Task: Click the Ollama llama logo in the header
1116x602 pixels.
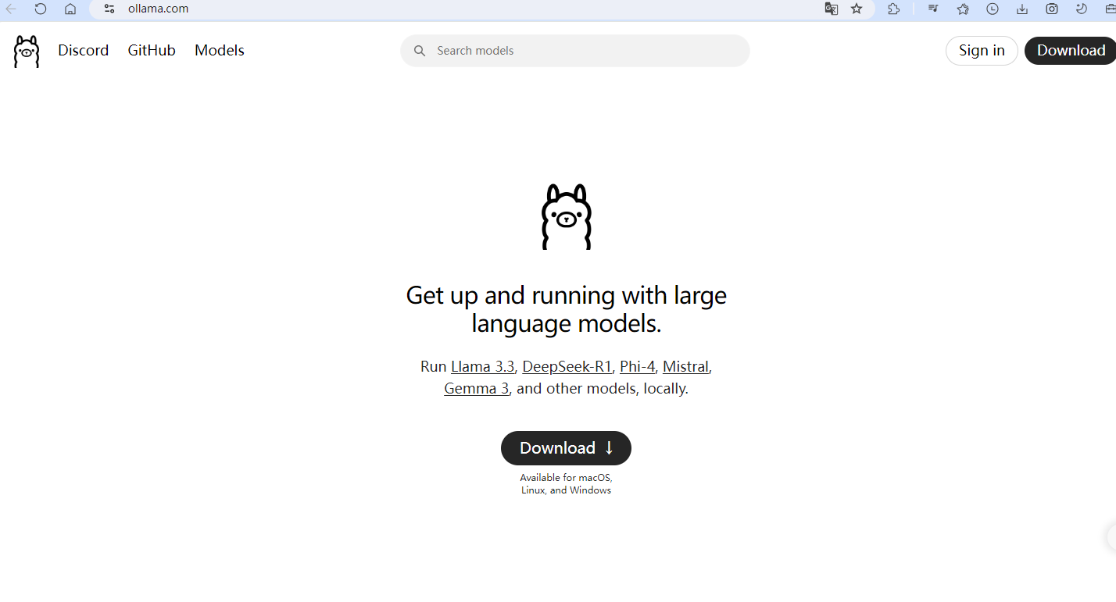Action: pos(26,51)
